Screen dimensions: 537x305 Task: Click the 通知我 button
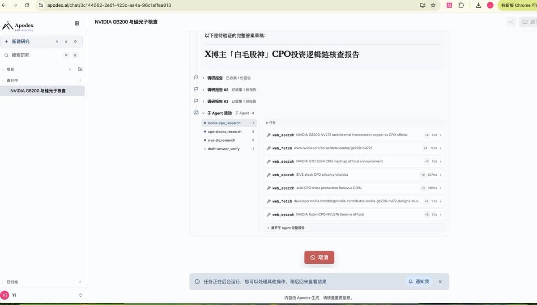tap(418, 281)
